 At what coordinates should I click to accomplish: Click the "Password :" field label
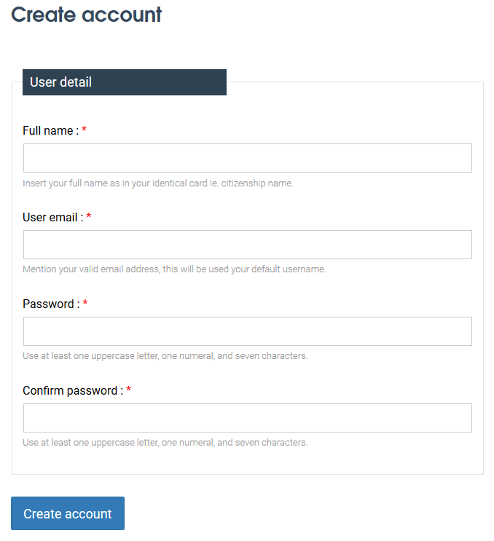pyautogui.click(x=52, y=304)
